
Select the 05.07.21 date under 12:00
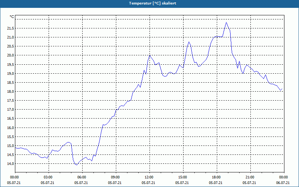[x=148, y=183]
